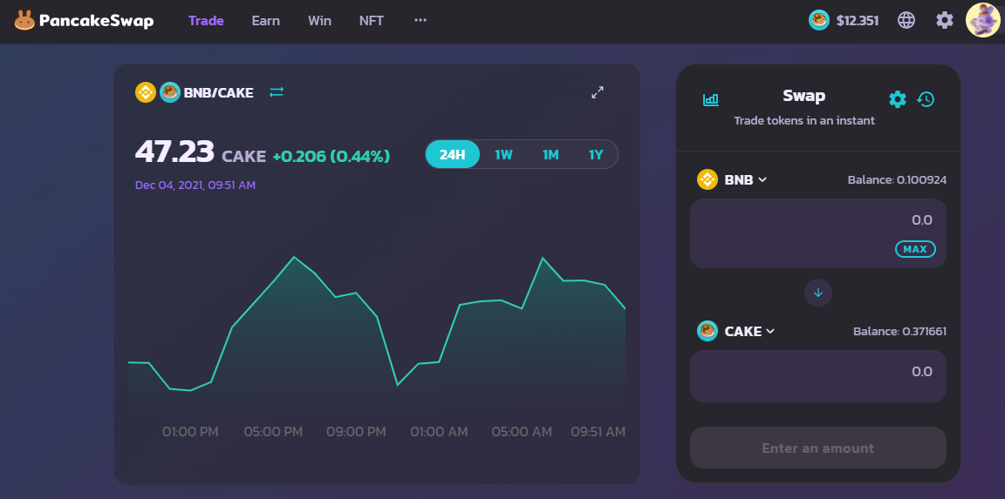Screen dimensions: 1005x499
Task: Expand the chart to fullscreen
Action: 598,92
